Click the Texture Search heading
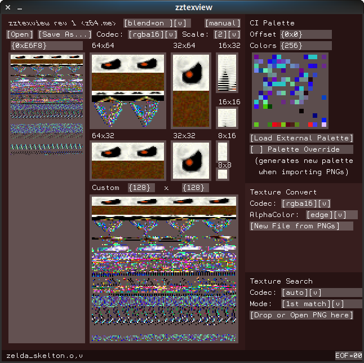 tap(281, 281)
